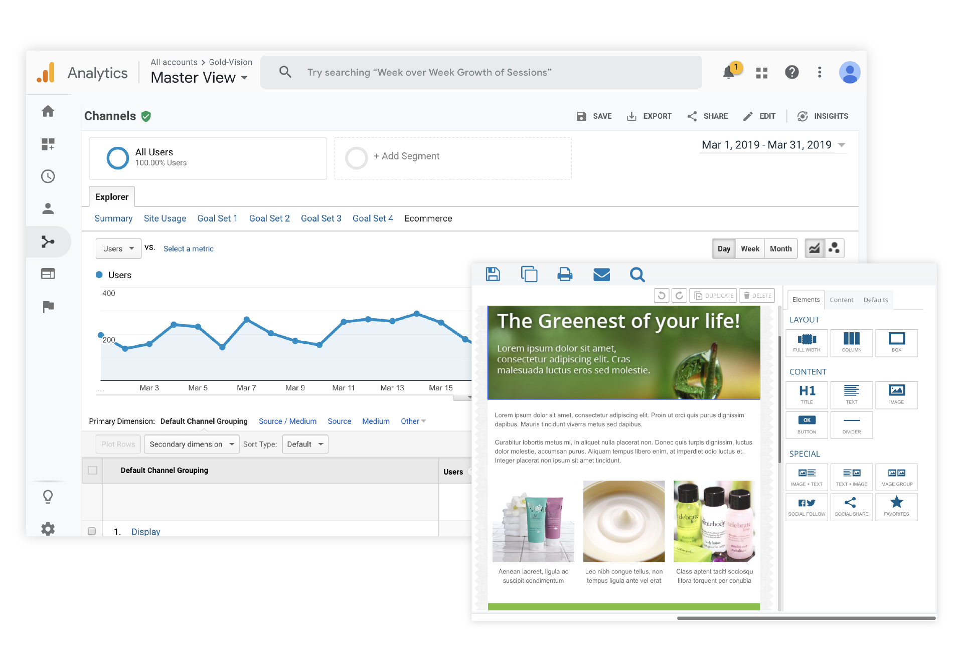This screenshot has height=671, width=963.
Task: Open the Conversions flag icon in sidebar
Action: [49, 307]
